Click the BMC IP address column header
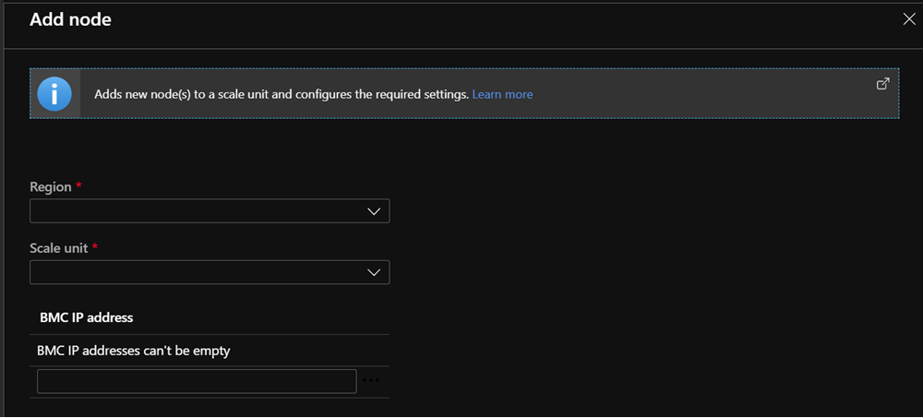 tap(86, 317)
